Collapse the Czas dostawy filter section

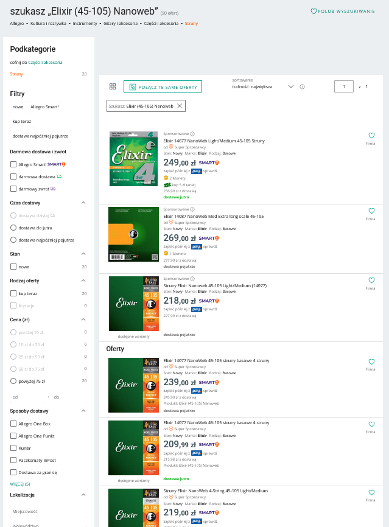pos(83,203)
